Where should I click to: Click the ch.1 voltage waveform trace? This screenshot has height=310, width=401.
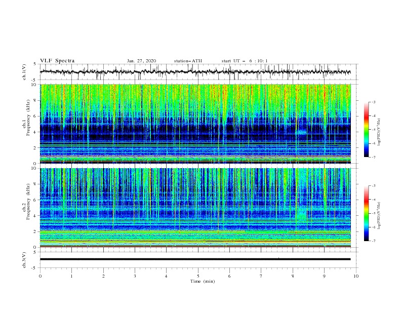tap(195, 72)
